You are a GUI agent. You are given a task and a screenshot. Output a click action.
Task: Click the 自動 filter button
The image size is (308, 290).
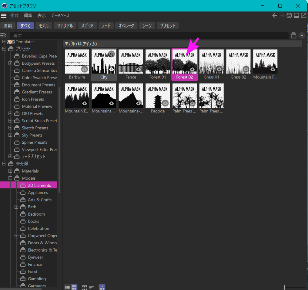8,26
